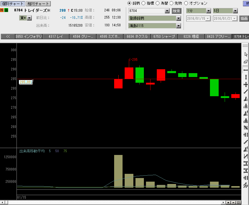Select the オプション radio button
249x205 pixels.
coord(186,3)
